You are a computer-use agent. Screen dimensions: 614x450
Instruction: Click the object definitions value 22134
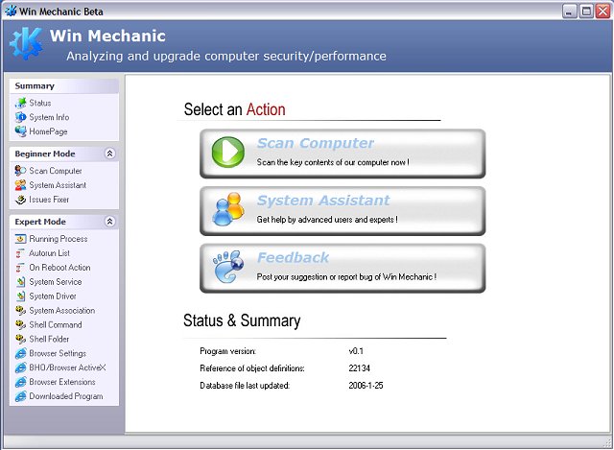[359, 368]
